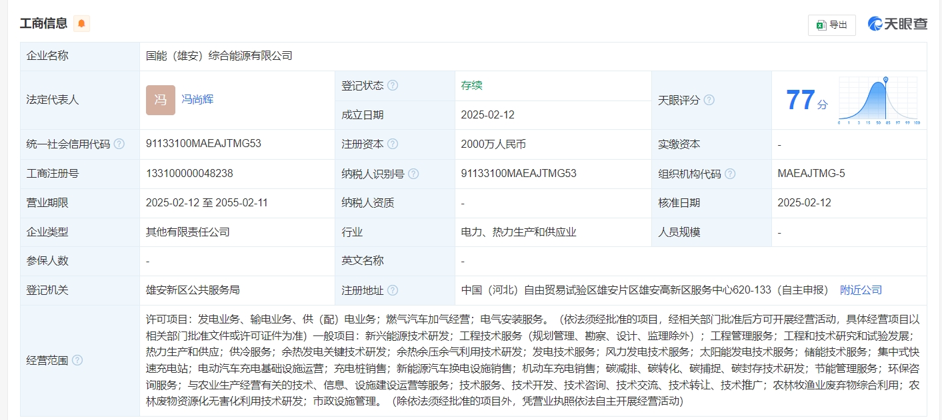Click business term 2025-02-12 至 2055-02-11
The width and height of the screenshot is (942, 420).
(x=207, y=202)
